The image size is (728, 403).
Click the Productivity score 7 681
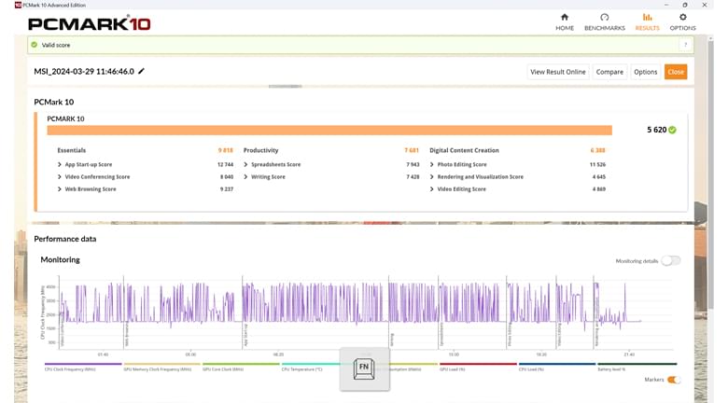[x=412, y=150]
